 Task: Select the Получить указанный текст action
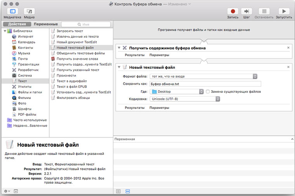(78, 70)
